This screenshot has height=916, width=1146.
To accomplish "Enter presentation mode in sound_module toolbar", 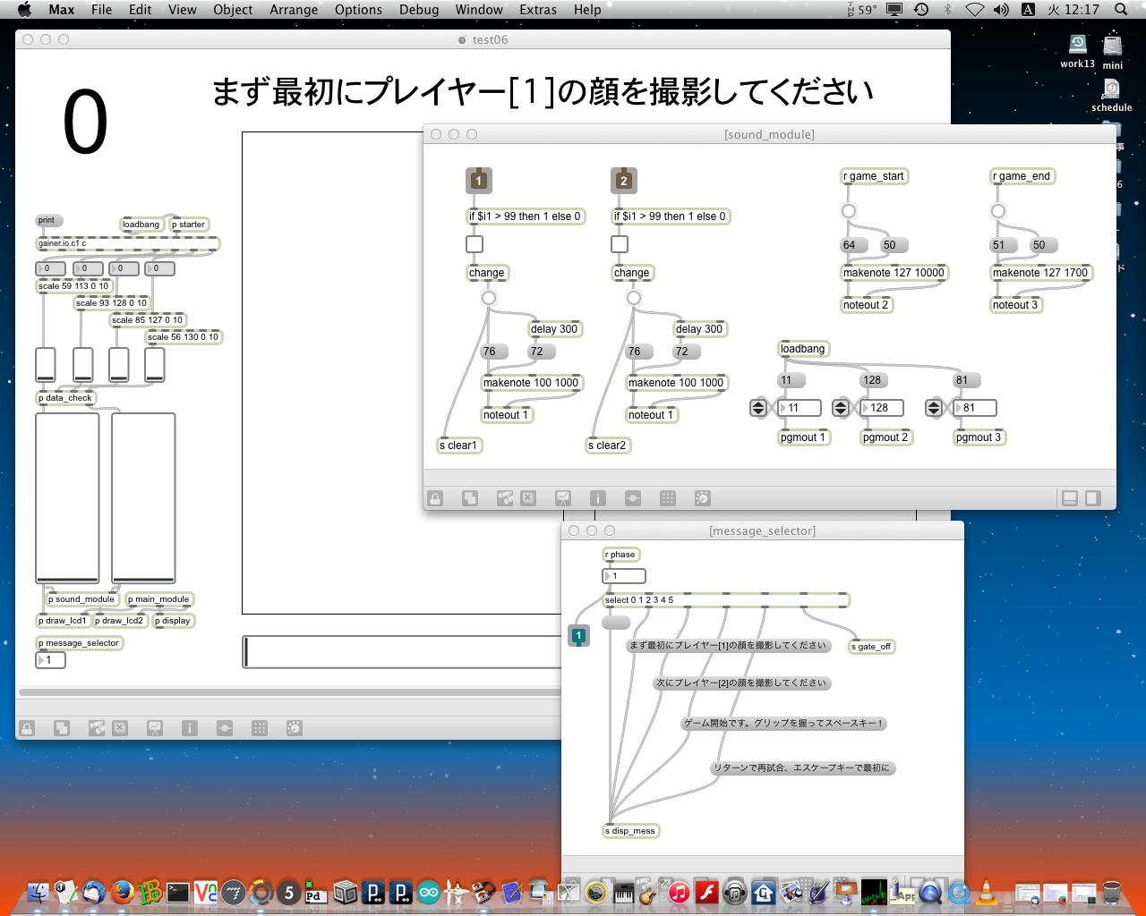I will click(563, 498).
